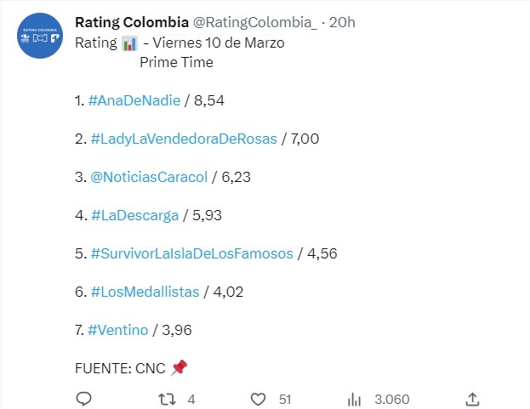Retweet this rating post

(x=168, y=398)
